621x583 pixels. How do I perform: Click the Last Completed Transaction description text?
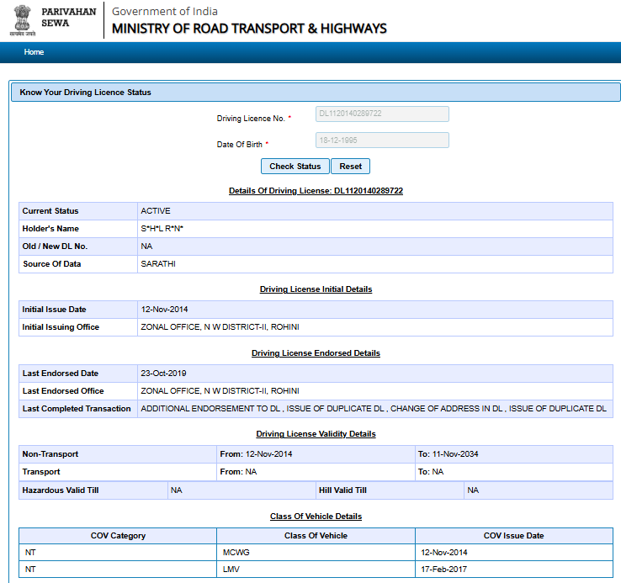[x=373, y=409]
